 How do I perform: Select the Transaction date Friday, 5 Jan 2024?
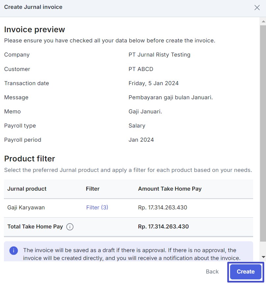coord(154,83)
